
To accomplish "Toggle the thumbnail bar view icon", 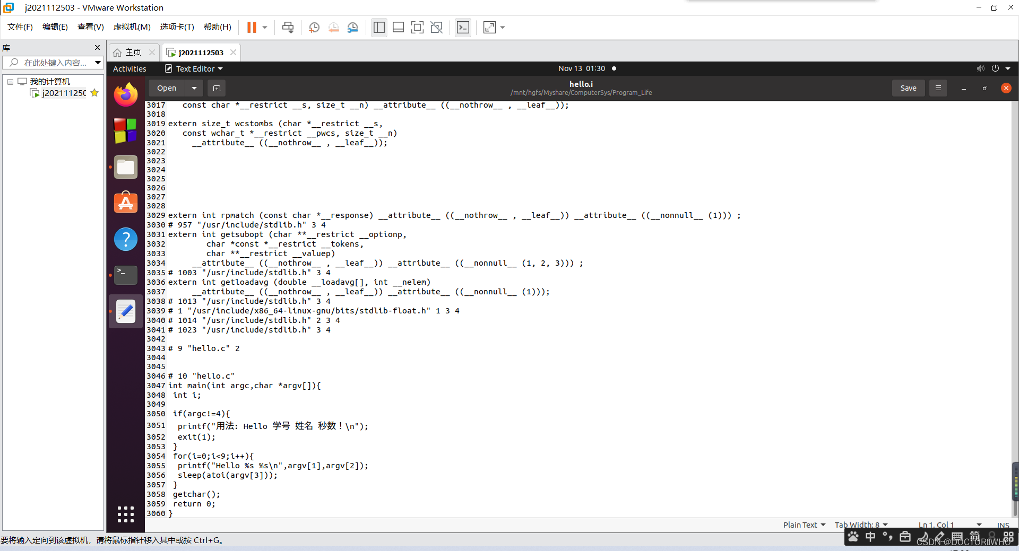I will click(x=398, y=27).
